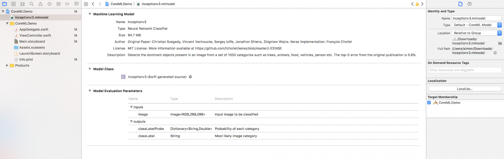
Task: Open the Source Control navigator
Action: click(x=13, y=4)
